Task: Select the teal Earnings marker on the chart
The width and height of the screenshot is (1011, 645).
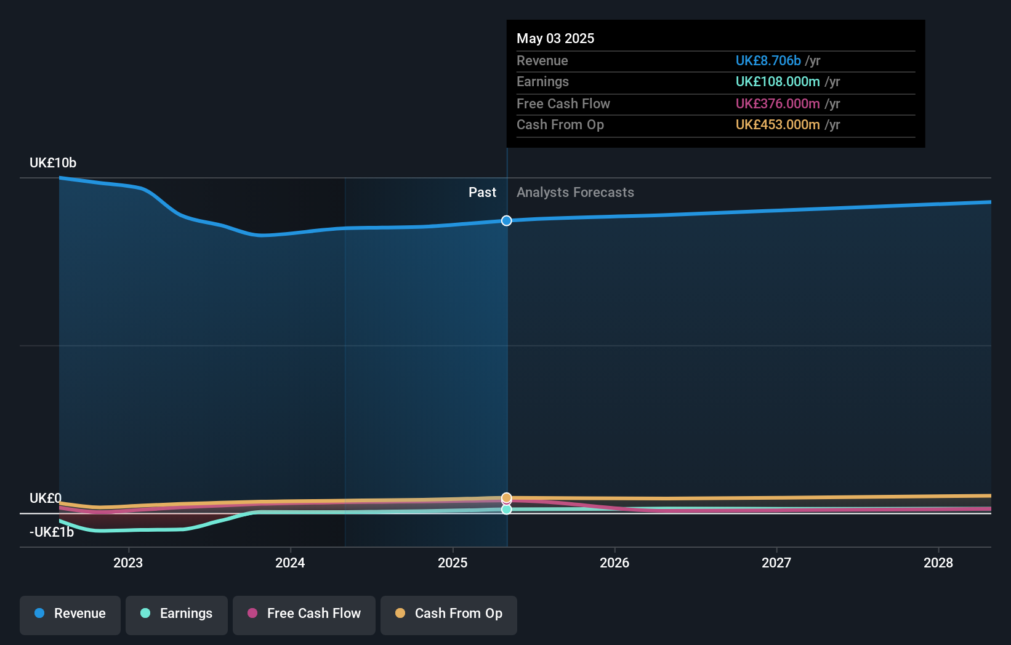Action: (x=506, y=510)
